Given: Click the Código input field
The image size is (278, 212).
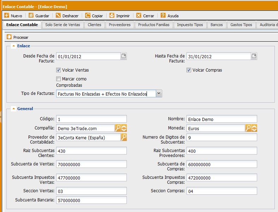Looking at the screenshot, I should [91, 119].
